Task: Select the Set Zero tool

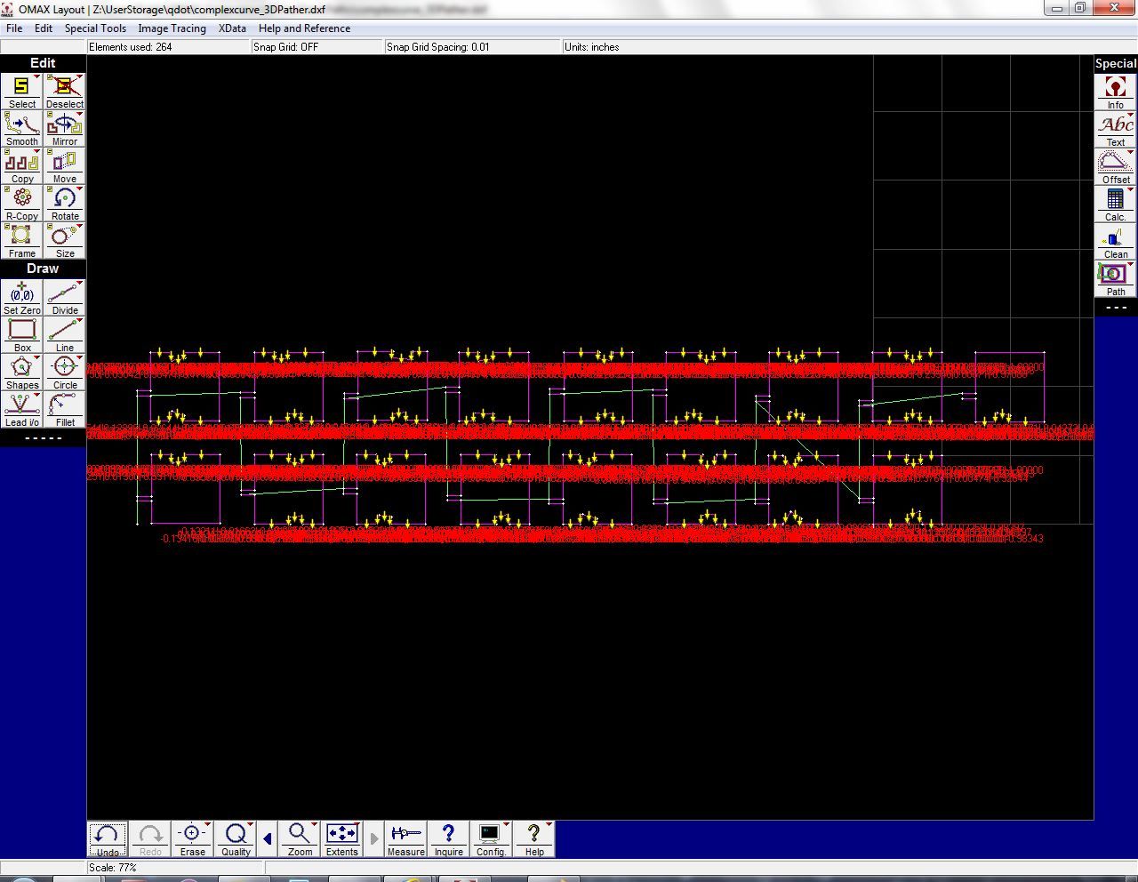Action: [21, 299]
